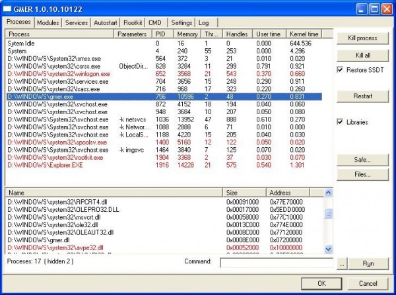Image resolution: width=396 pixels, height=295 pixels.
Task: Click the Kill all button
Action: pyautogui.click(x=362, y=54)
